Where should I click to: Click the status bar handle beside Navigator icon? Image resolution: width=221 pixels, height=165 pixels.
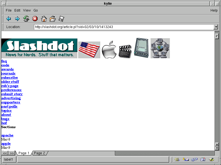(x=171, y=159)
